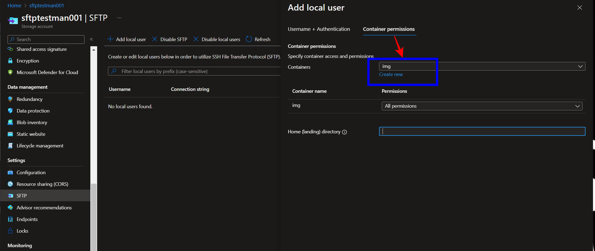The width and height of the screenshot is (595, 251).
Task: Click the Connection string column header
Action: pos(190,89)
